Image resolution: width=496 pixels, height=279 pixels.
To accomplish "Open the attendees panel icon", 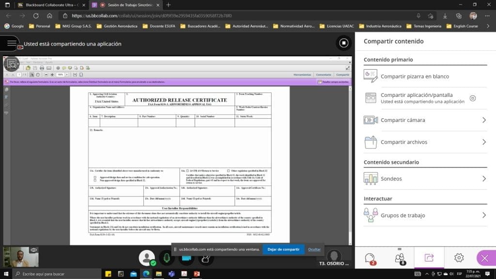I will click(399, 258).
